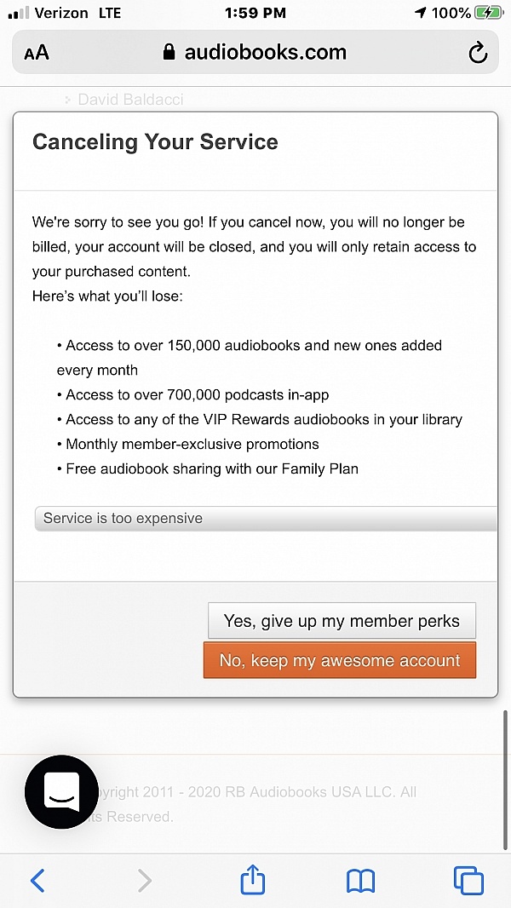The width and height of the screenshot is (511, 908).
Task: Click the "Canceling Your Service" heading
Action: click(155, 142)
